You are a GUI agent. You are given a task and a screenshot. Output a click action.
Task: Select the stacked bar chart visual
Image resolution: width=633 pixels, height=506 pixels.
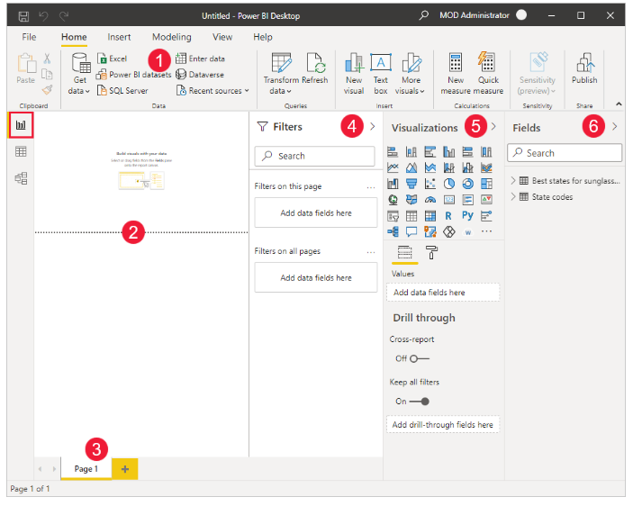(393, 152)
